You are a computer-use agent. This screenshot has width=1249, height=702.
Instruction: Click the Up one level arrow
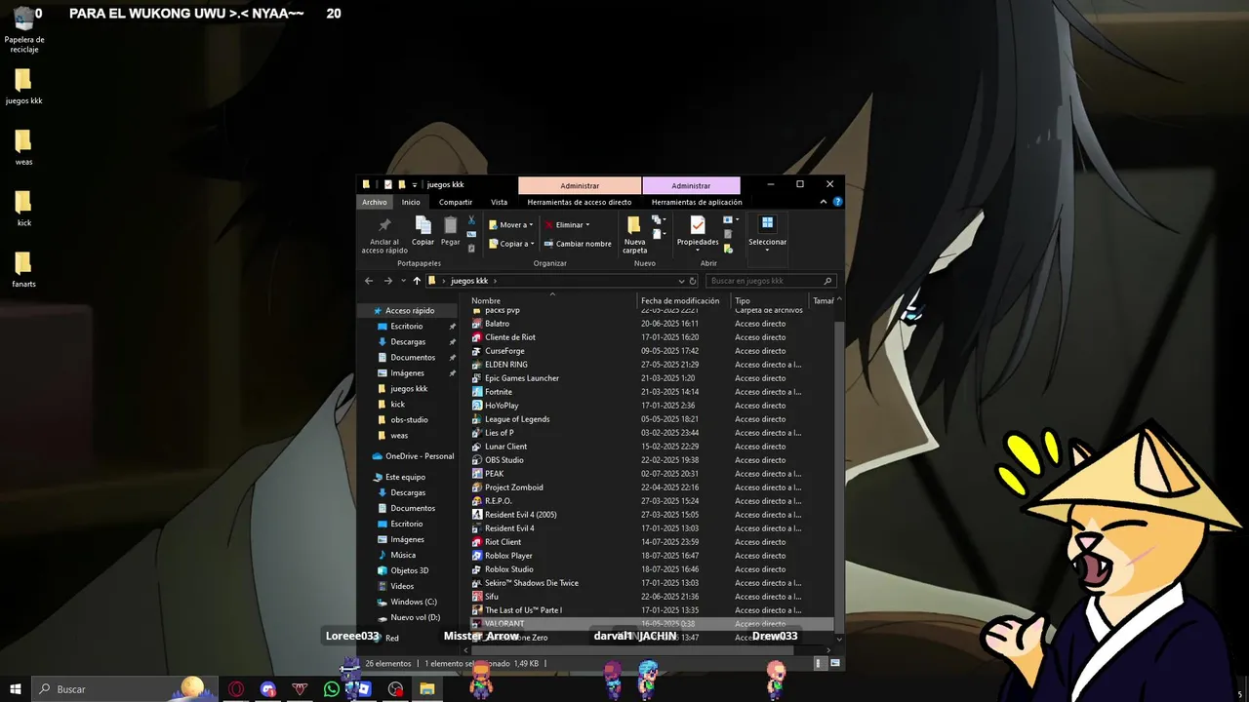pyautogui.click(x=417, y=281)
